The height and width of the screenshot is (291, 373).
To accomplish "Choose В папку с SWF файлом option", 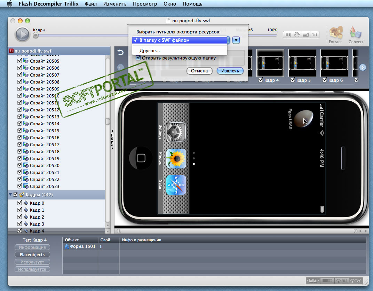I will tap(180, 40).
